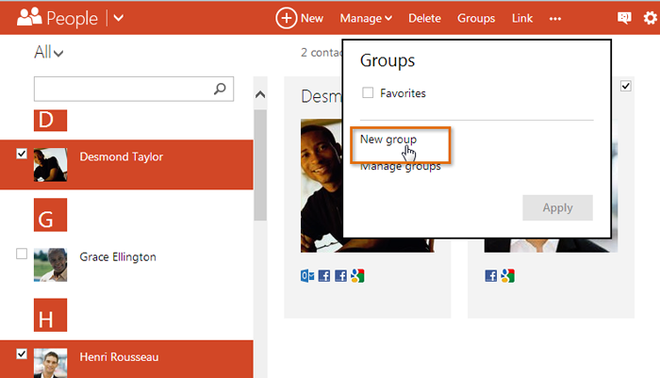Click Manage groups link
Screen dimensions: 660x378
[x=401, y=167]
